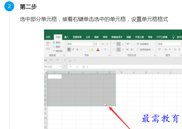Click the fx insert function icon
182x129 pixels.
tap(84, 67)
